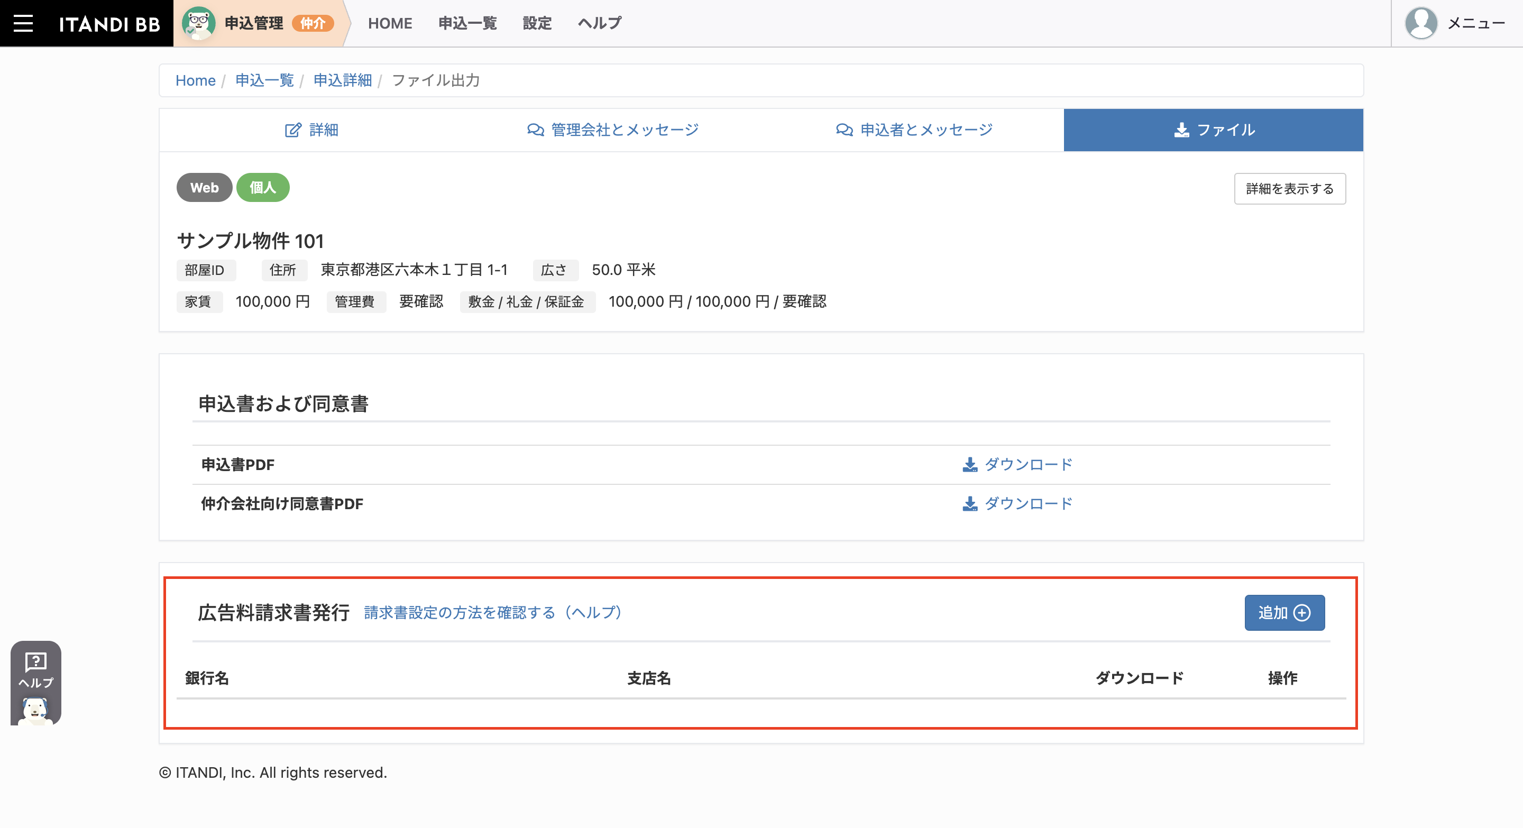1523x828 pixels.
Task: Click the 50.0 平米 value
Action: tap(624, 270)
